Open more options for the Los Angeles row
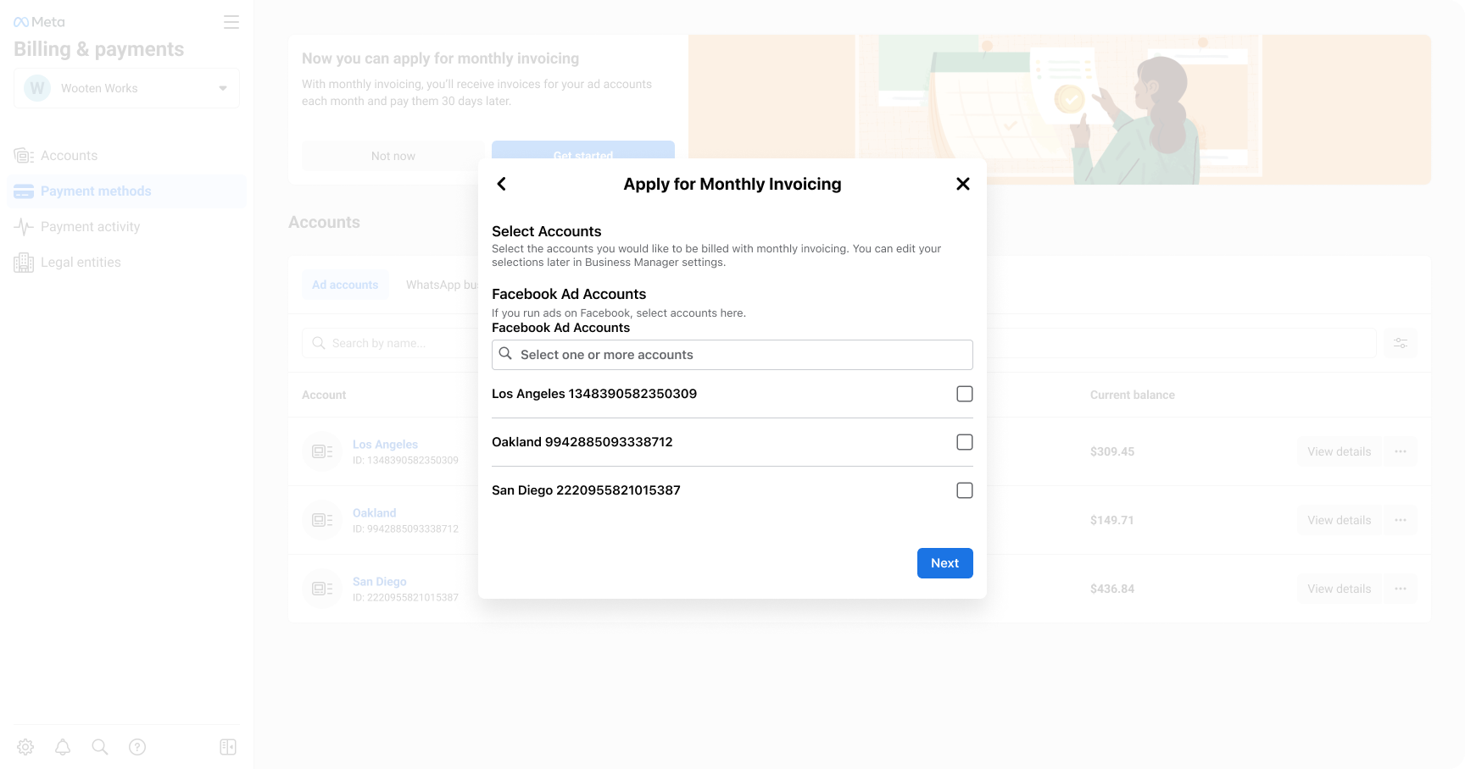1465x769 pixels. point(1401,451)
